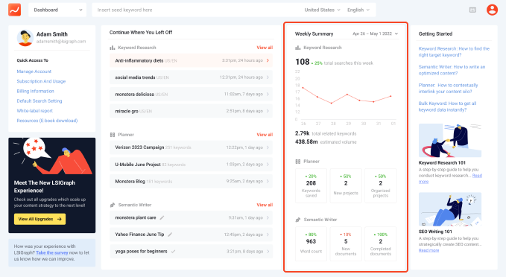This screenshot has height=277, width=506.
Task: Click checkmark icon on yoga poses for beginners
Action: click(x=174, y=251)
